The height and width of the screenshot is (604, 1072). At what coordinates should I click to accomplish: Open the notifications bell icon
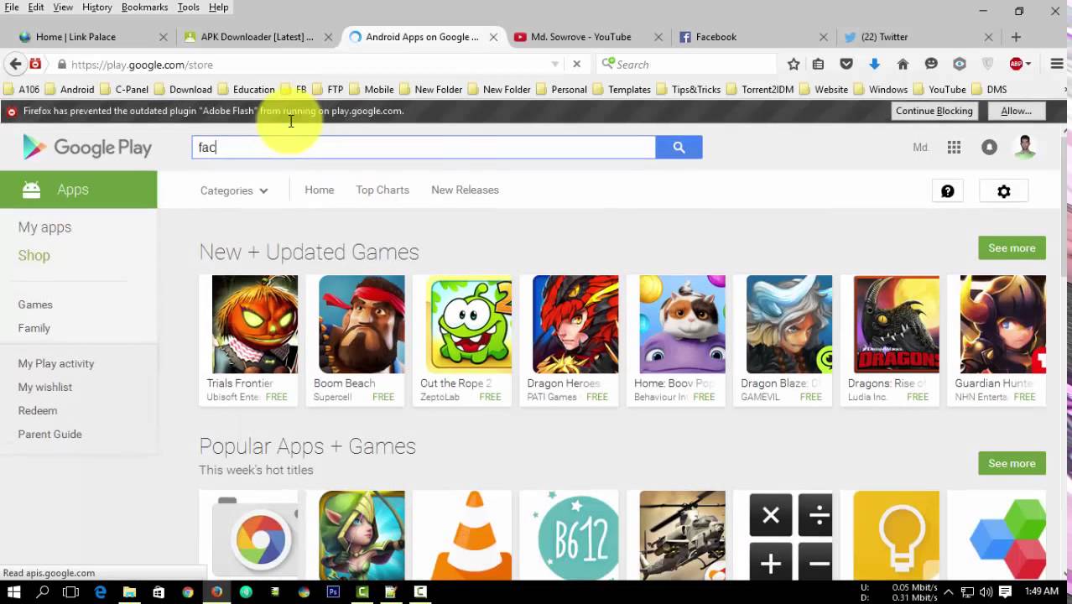[x=990, y=147]
